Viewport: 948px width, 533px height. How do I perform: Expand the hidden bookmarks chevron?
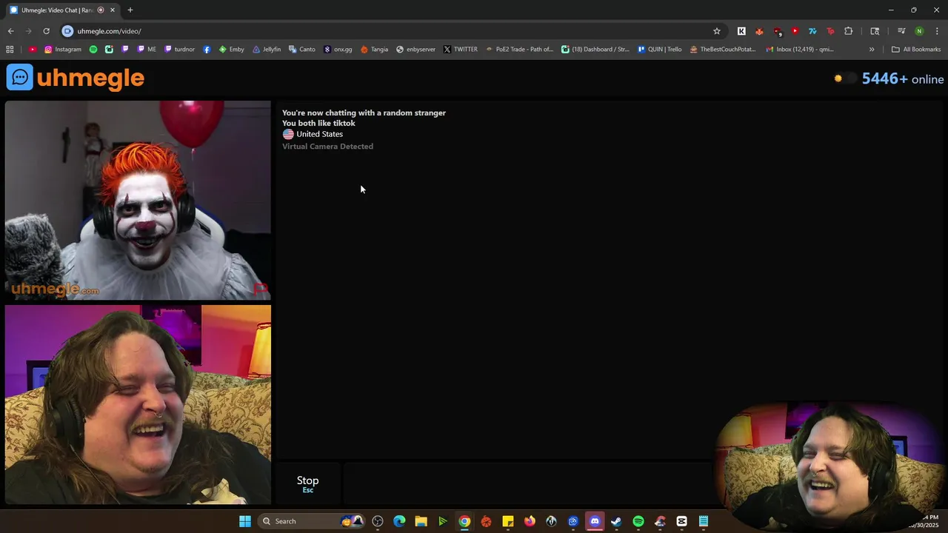coord(872,50)
